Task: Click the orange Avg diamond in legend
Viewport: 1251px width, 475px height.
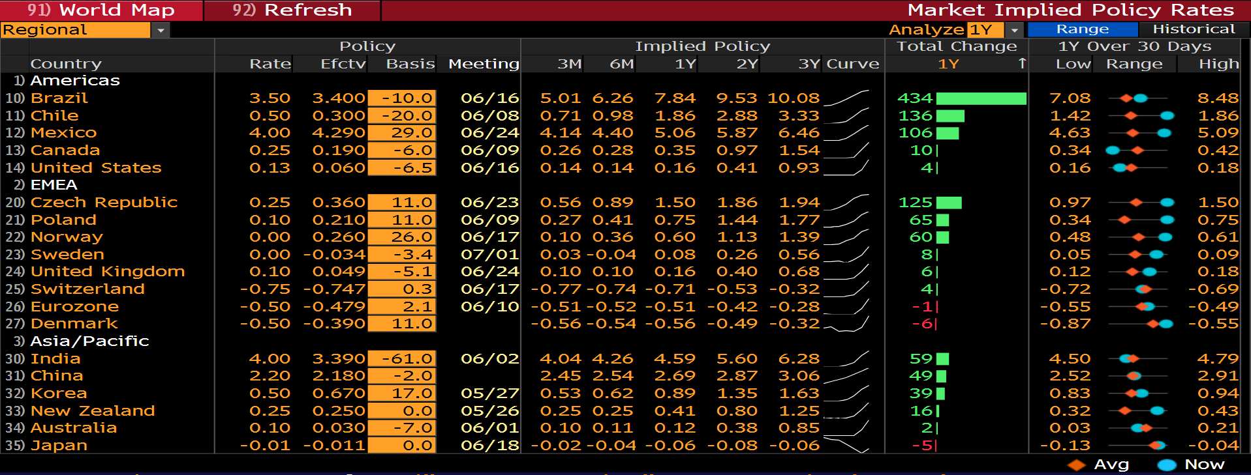Action: coord(1076,465)
